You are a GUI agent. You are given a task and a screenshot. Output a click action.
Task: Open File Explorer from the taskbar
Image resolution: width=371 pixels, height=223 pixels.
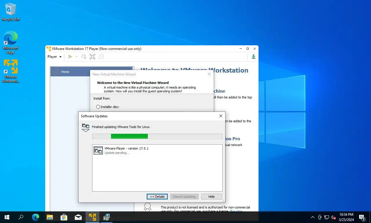(50, 217)
